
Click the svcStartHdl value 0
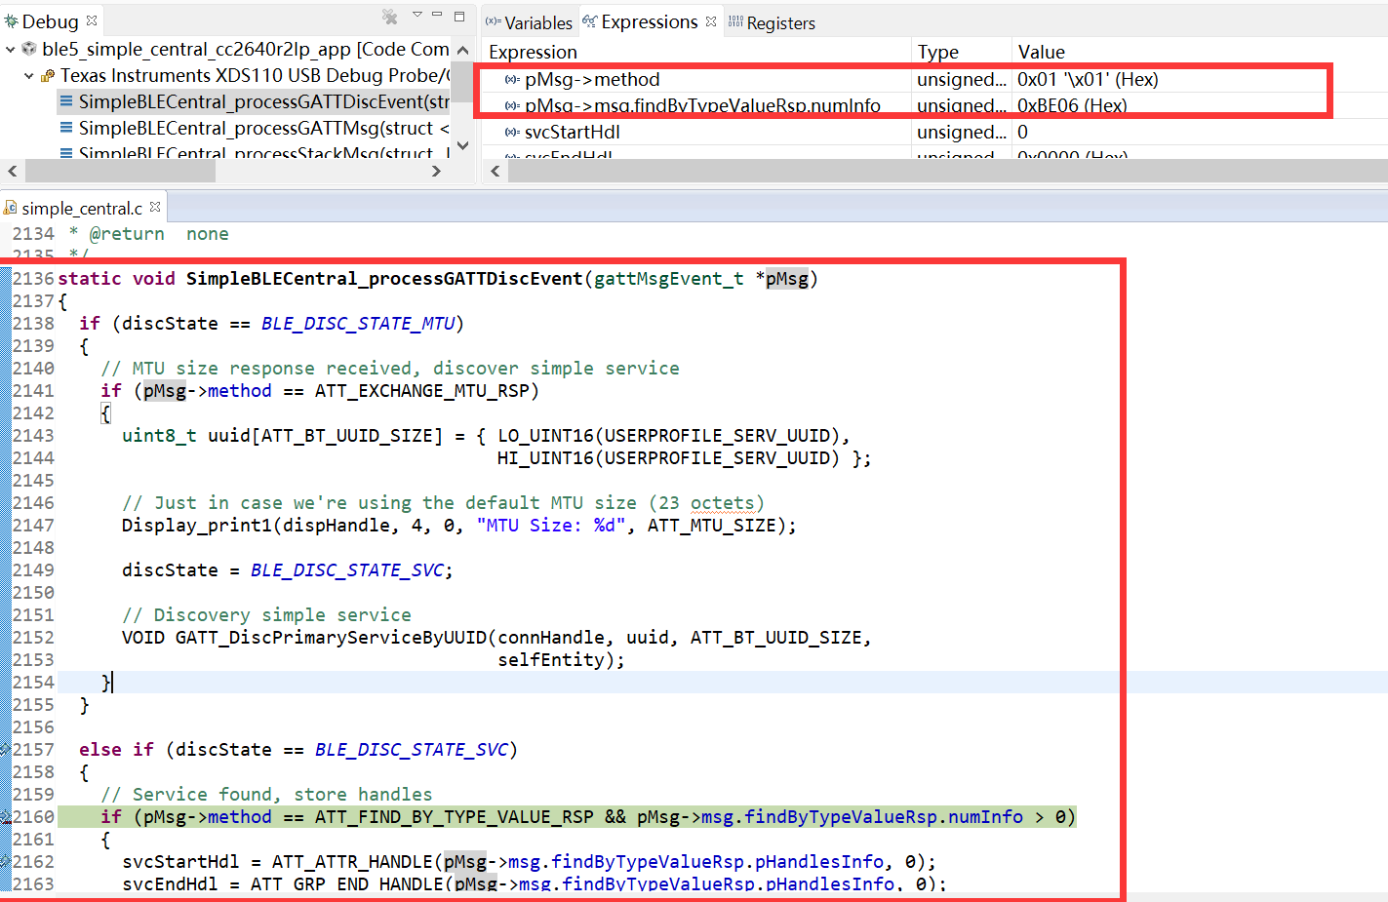pos(1022,132)
